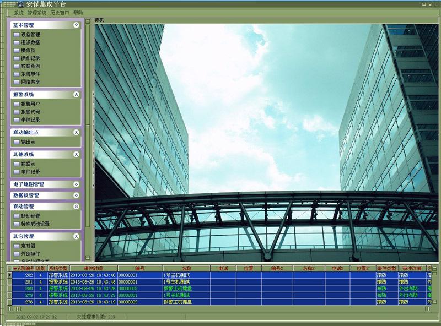Open 报警用户 under 报警系统
Screen dimensions: 441x326
coord(30,104)
